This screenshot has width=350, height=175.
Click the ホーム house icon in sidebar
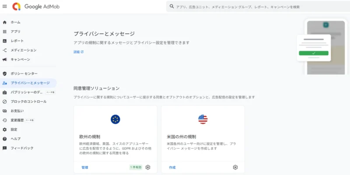pyautogui.click(x=5, y=22)
